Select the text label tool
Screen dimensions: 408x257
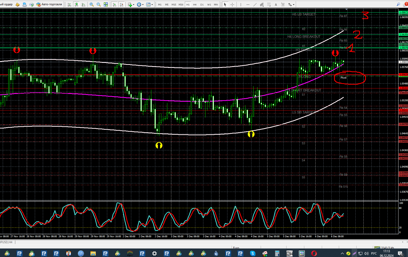tap(283, 5)
